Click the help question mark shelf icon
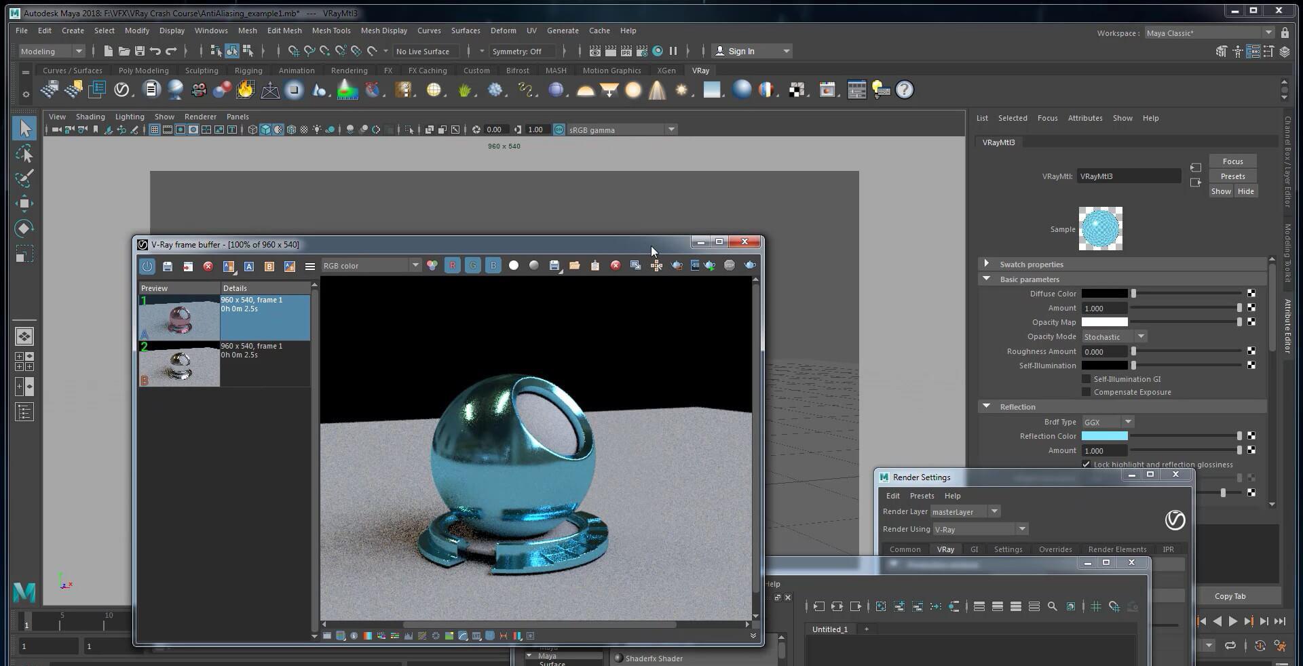The image size is (1303, 666). [x=905, y=90]
